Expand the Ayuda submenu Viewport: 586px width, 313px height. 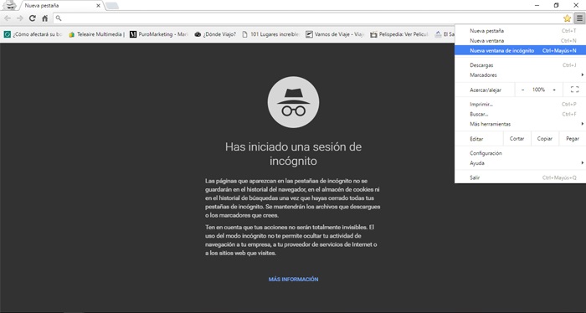click(x=520, y=163)
